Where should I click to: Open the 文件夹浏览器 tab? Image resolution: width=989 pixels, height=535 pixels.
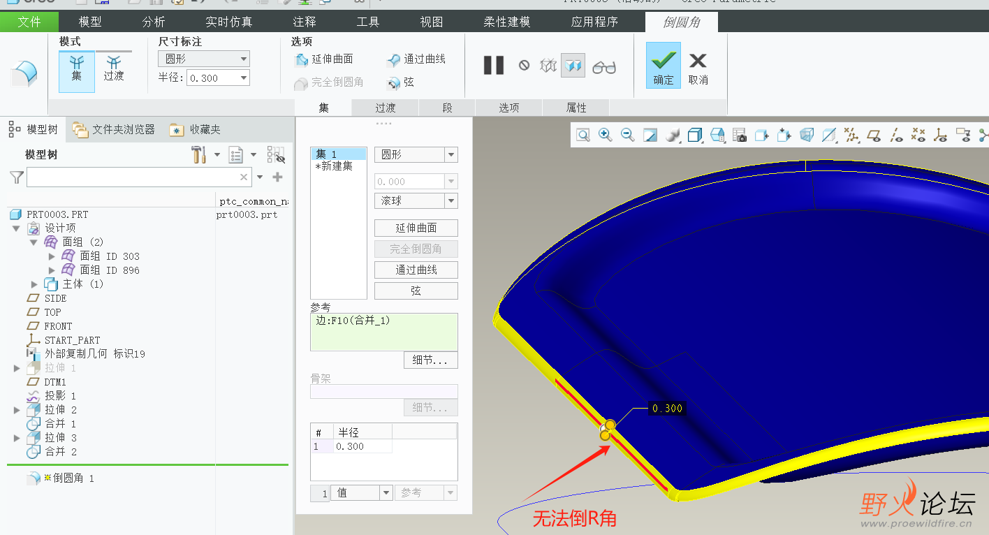(114, 129)
